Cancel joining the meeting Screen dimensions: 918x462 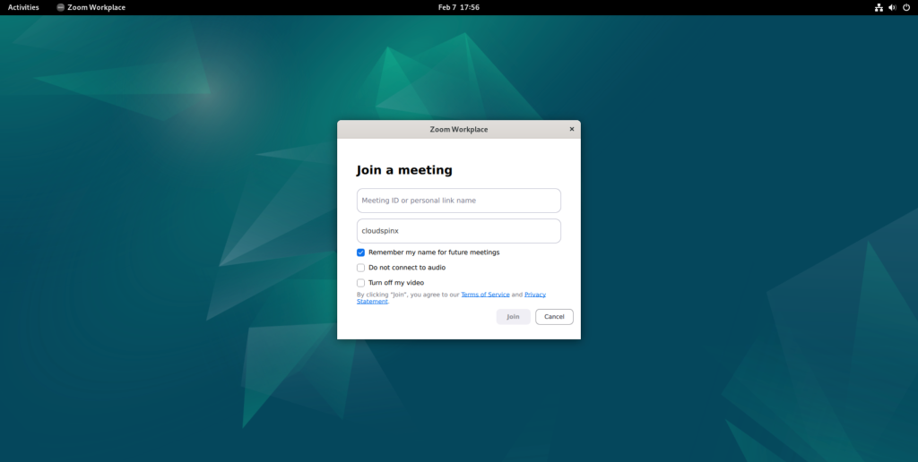[x=554, y=317]
